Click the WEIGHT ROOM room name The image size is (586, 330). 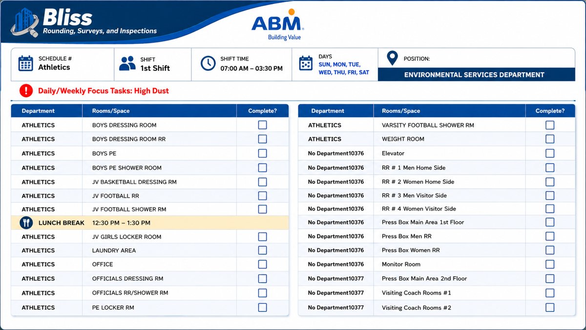[403, 139]
